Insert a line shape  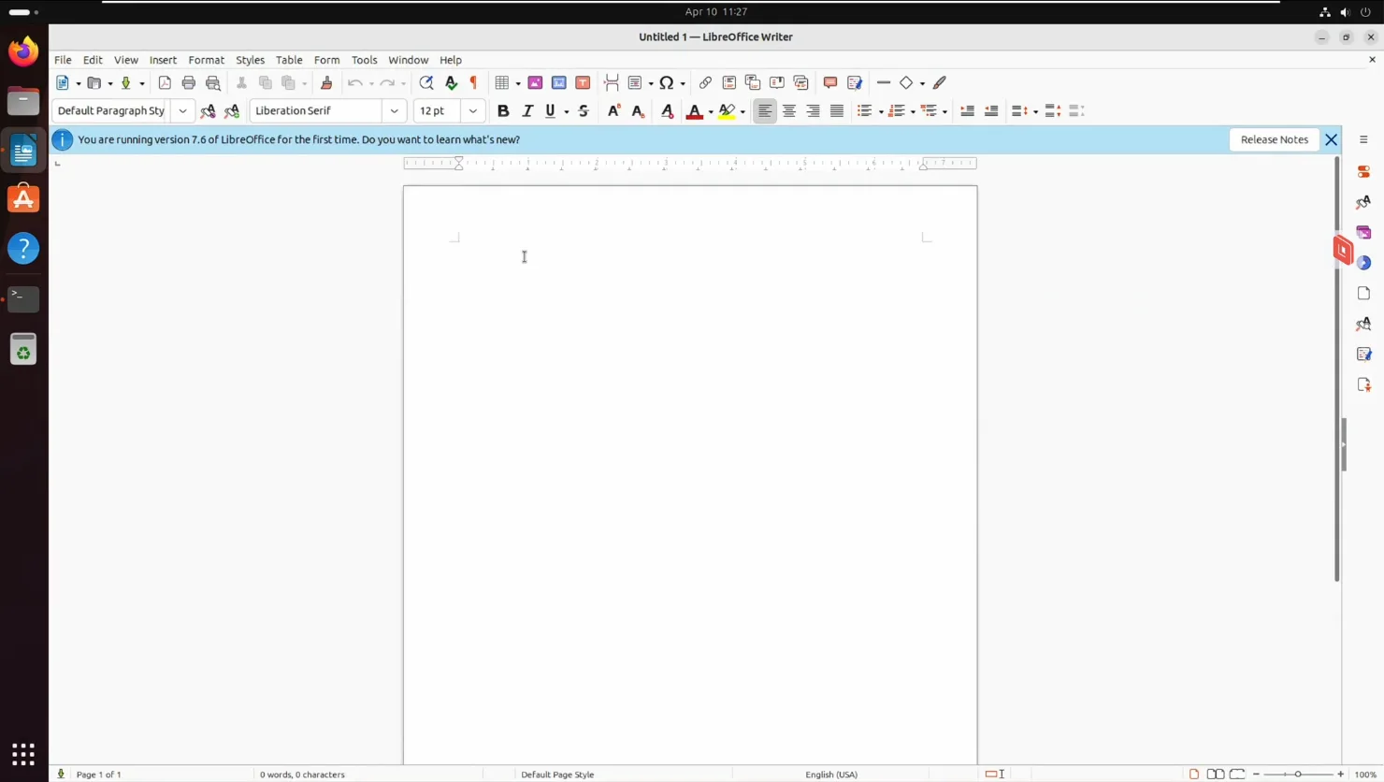click(x=884, y=83)
